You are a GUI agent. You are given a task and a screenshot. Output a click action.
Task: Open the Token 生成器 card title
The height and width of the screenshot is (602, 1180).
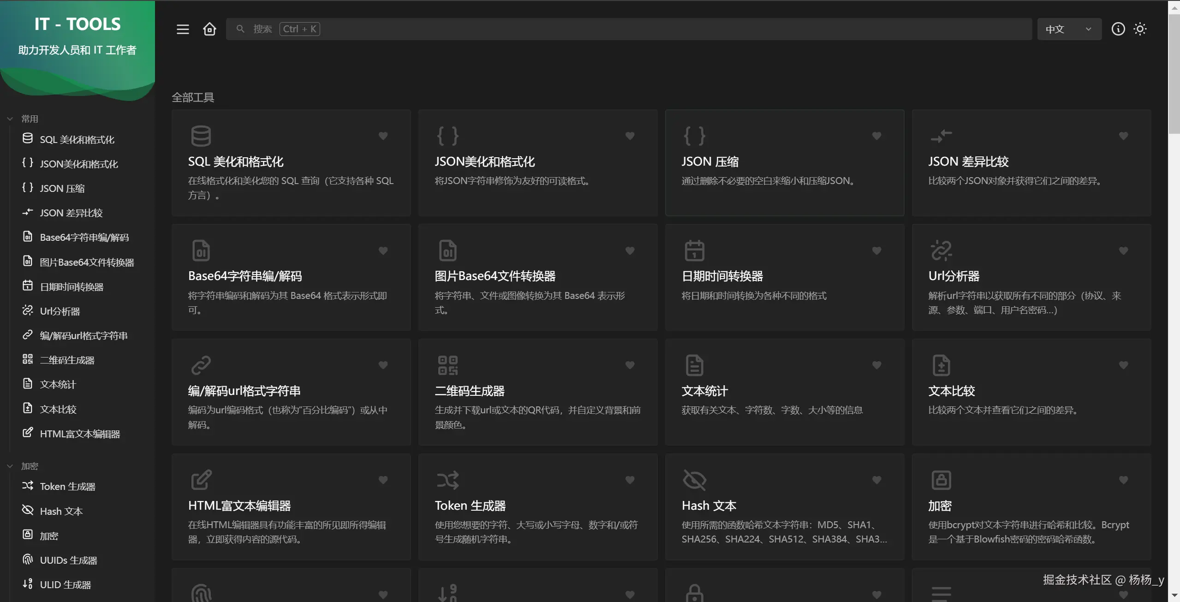click(470, 506)
